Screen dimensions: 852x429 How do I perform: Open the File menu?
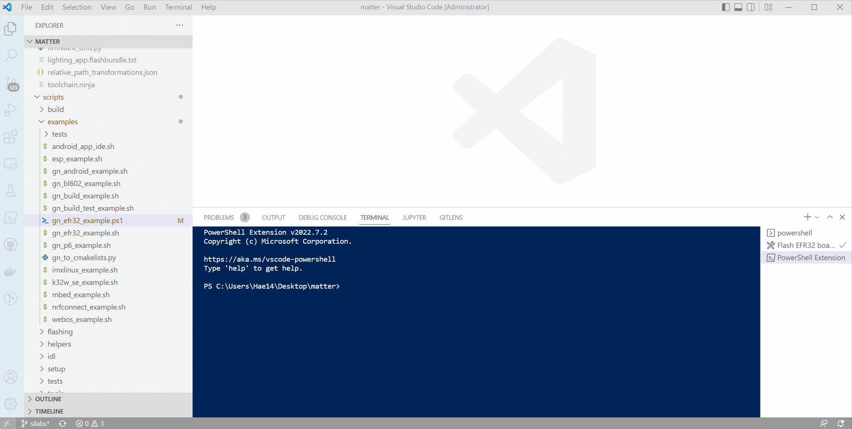pos(27,7)
